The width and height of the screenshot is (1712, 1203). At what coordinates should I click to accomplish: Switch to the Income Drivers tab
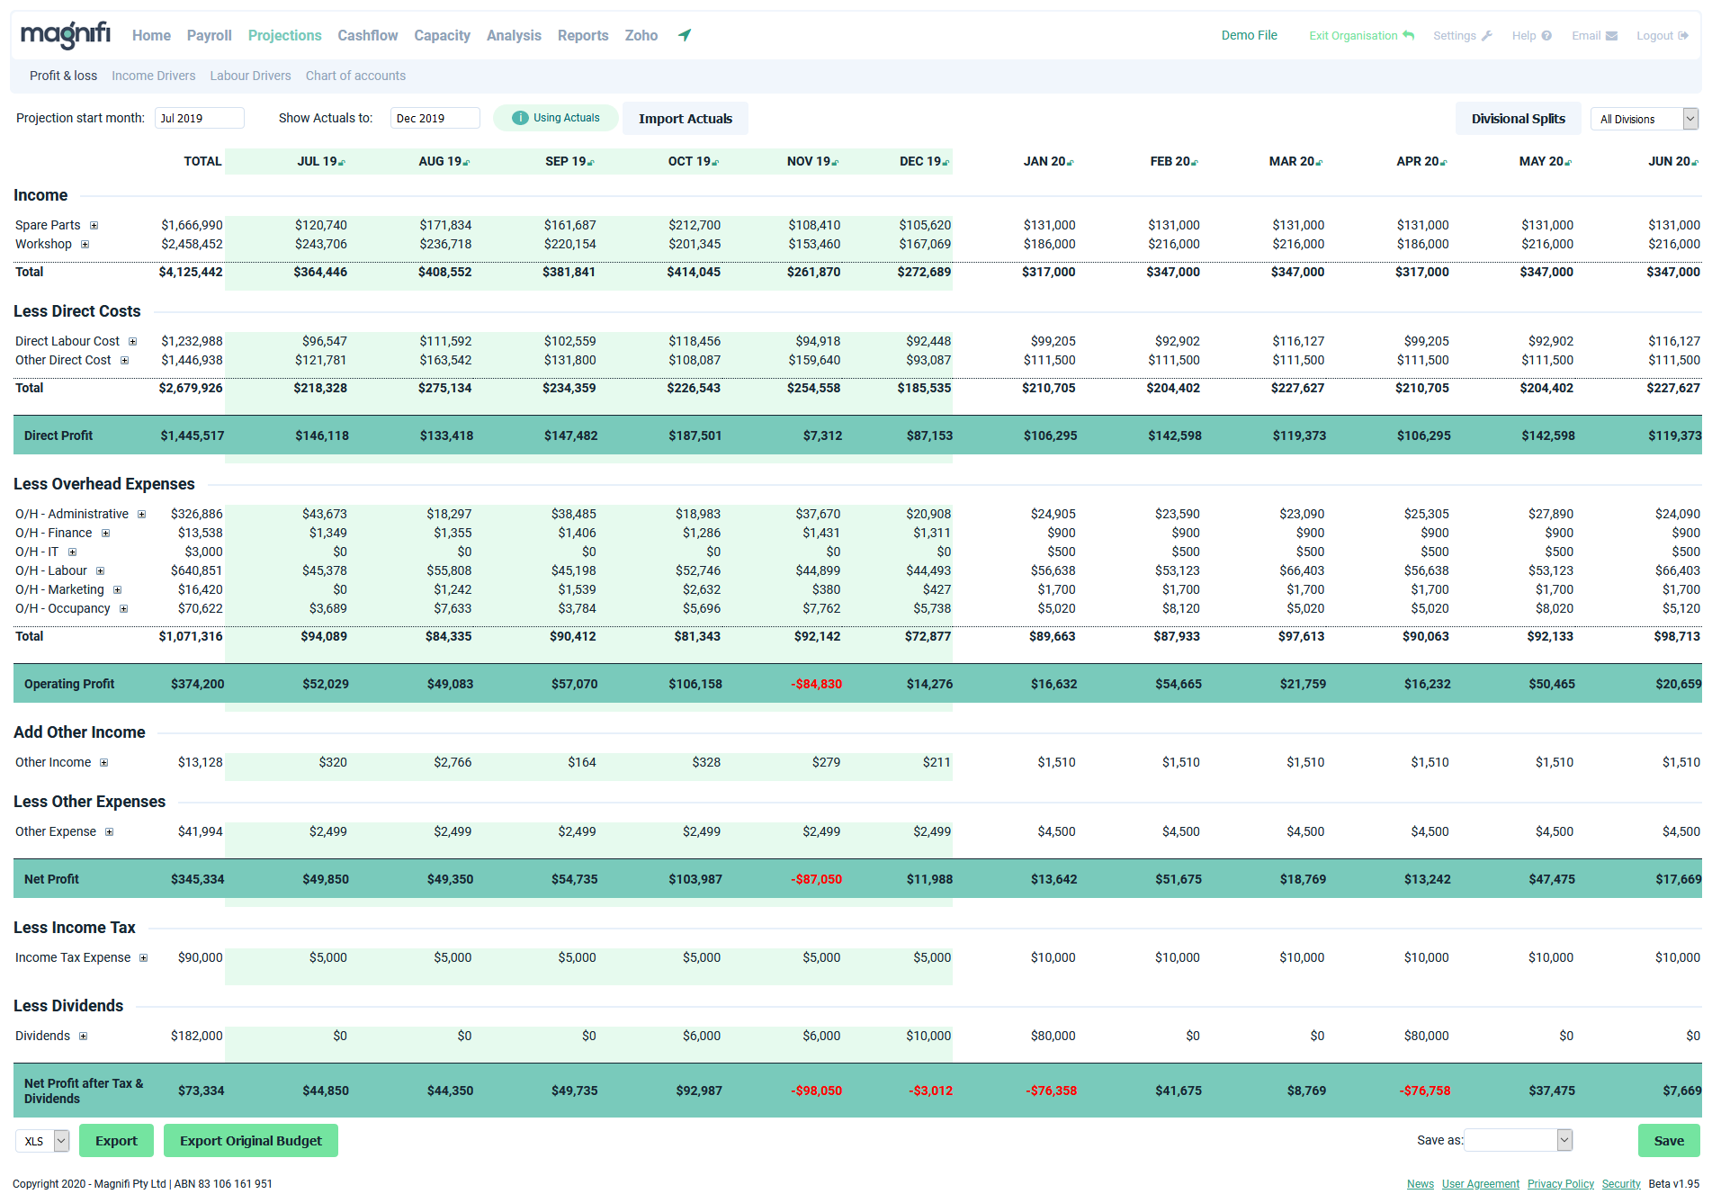pyautogui.click(x=153, y=76)
